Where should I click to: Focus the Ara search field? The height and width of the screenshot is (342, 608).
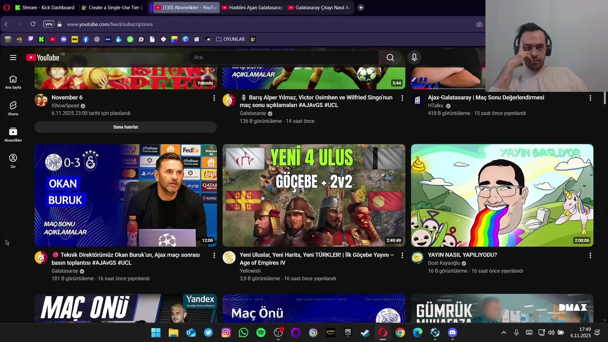[284, 57]
